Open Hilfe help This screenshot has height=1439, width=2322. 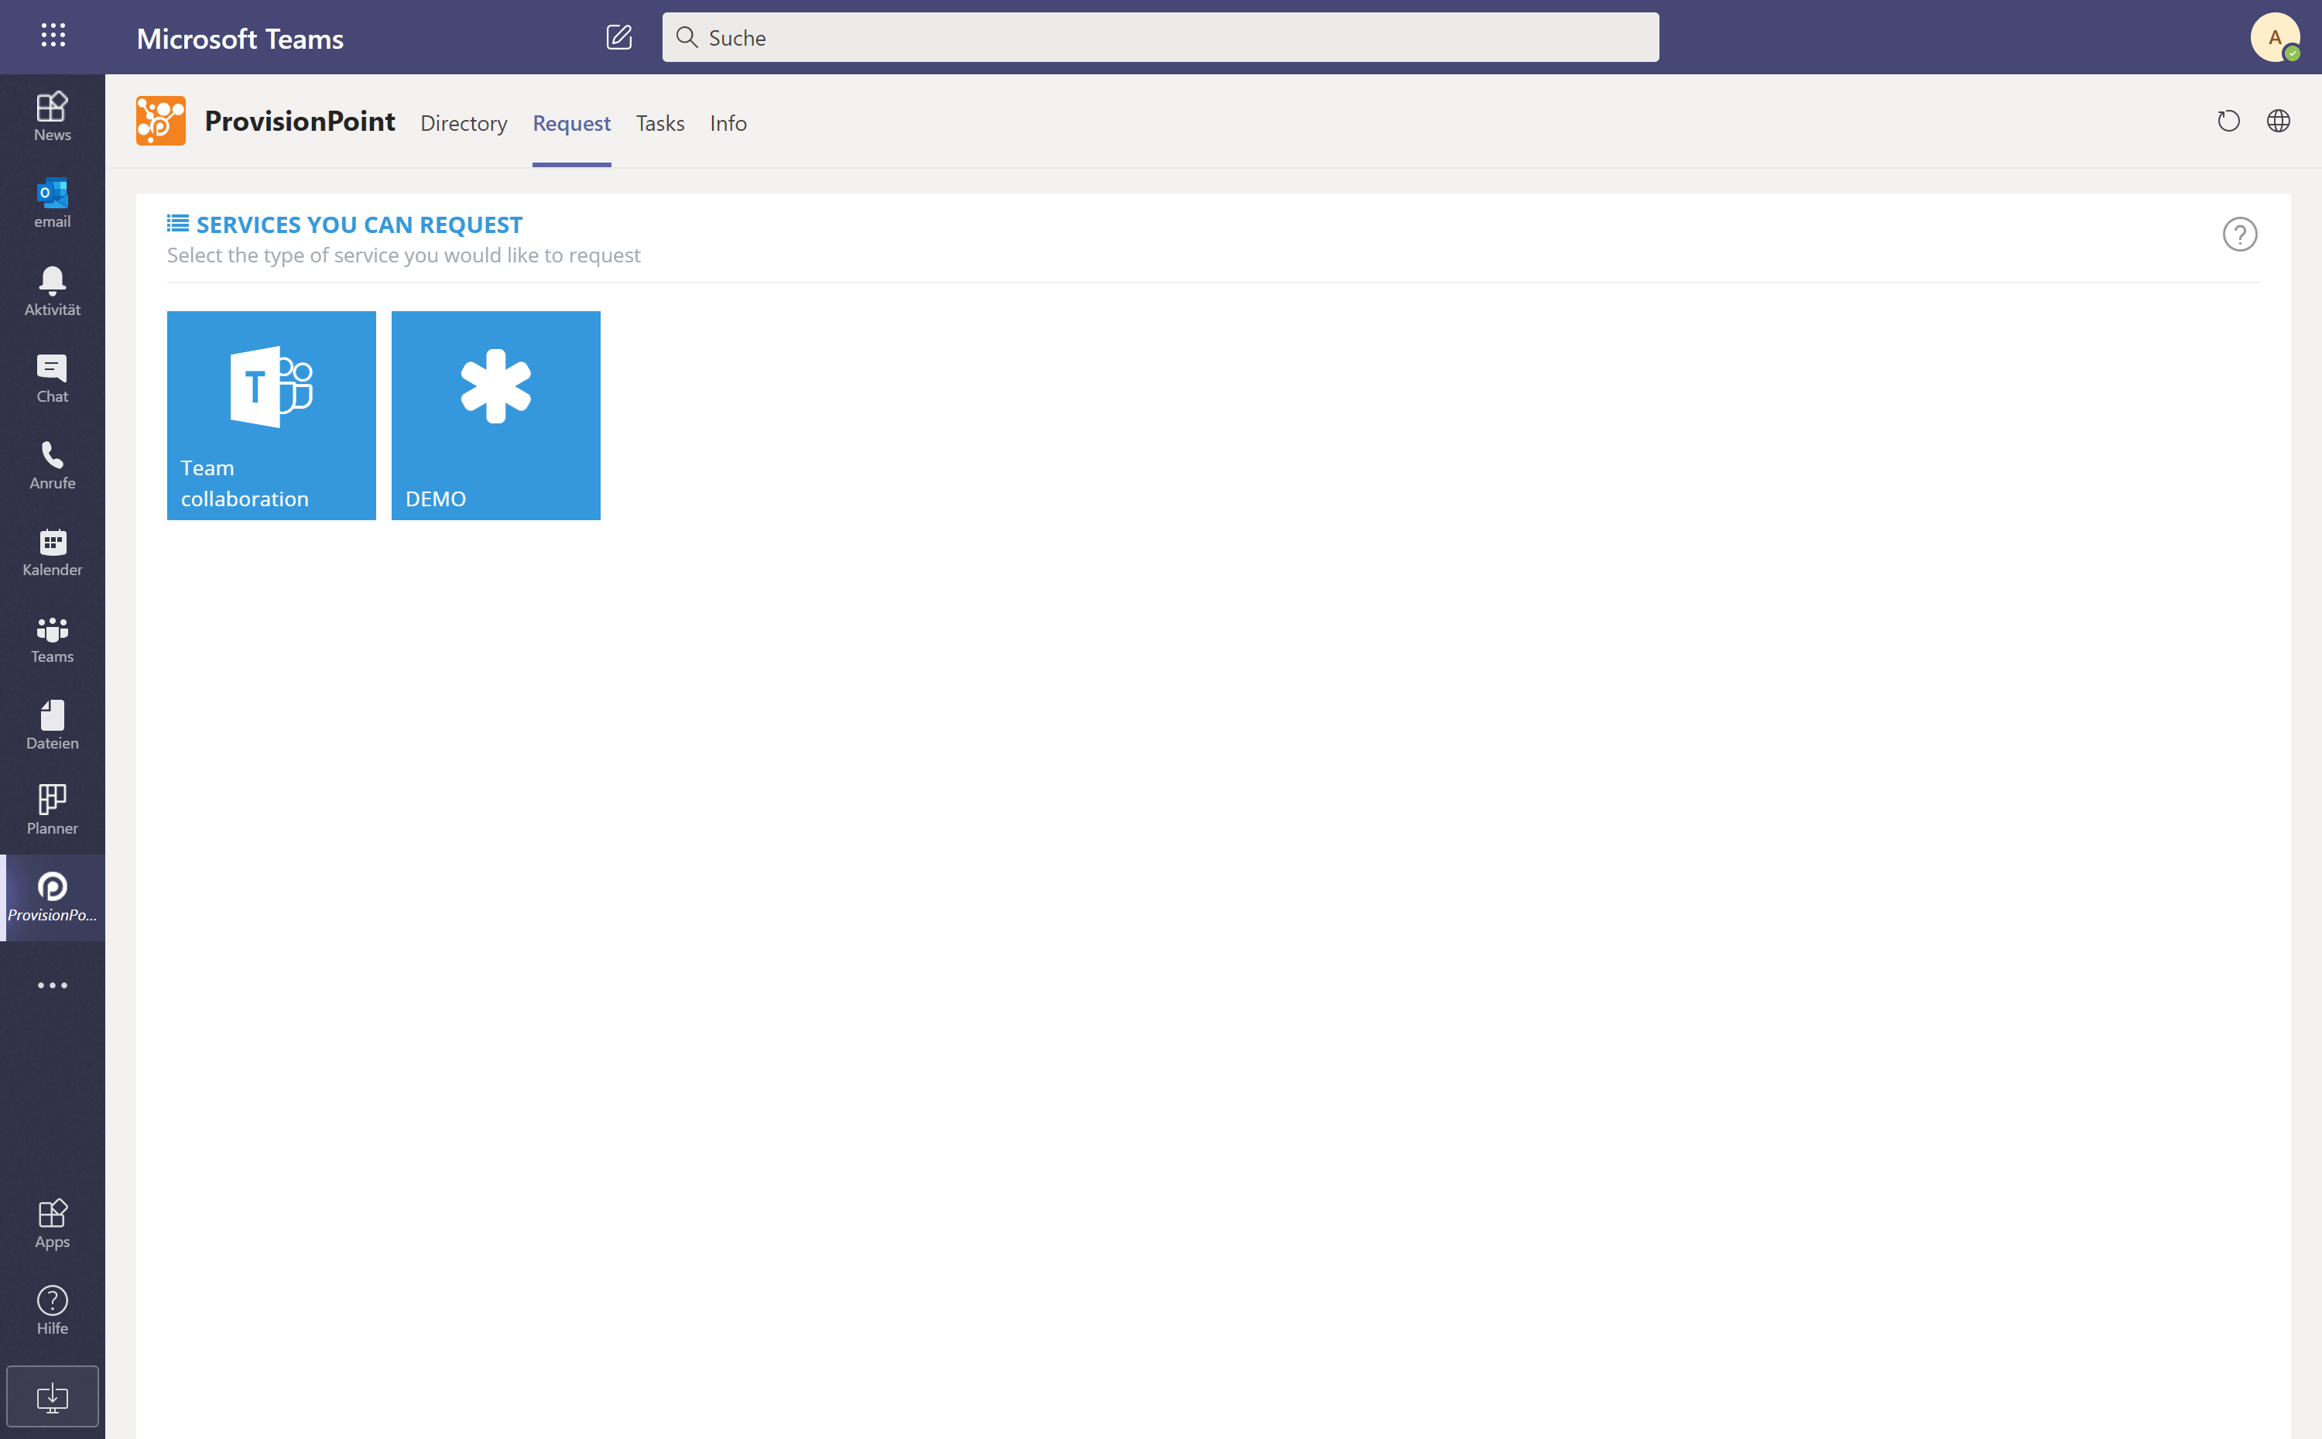click(x=53, y=1311)
